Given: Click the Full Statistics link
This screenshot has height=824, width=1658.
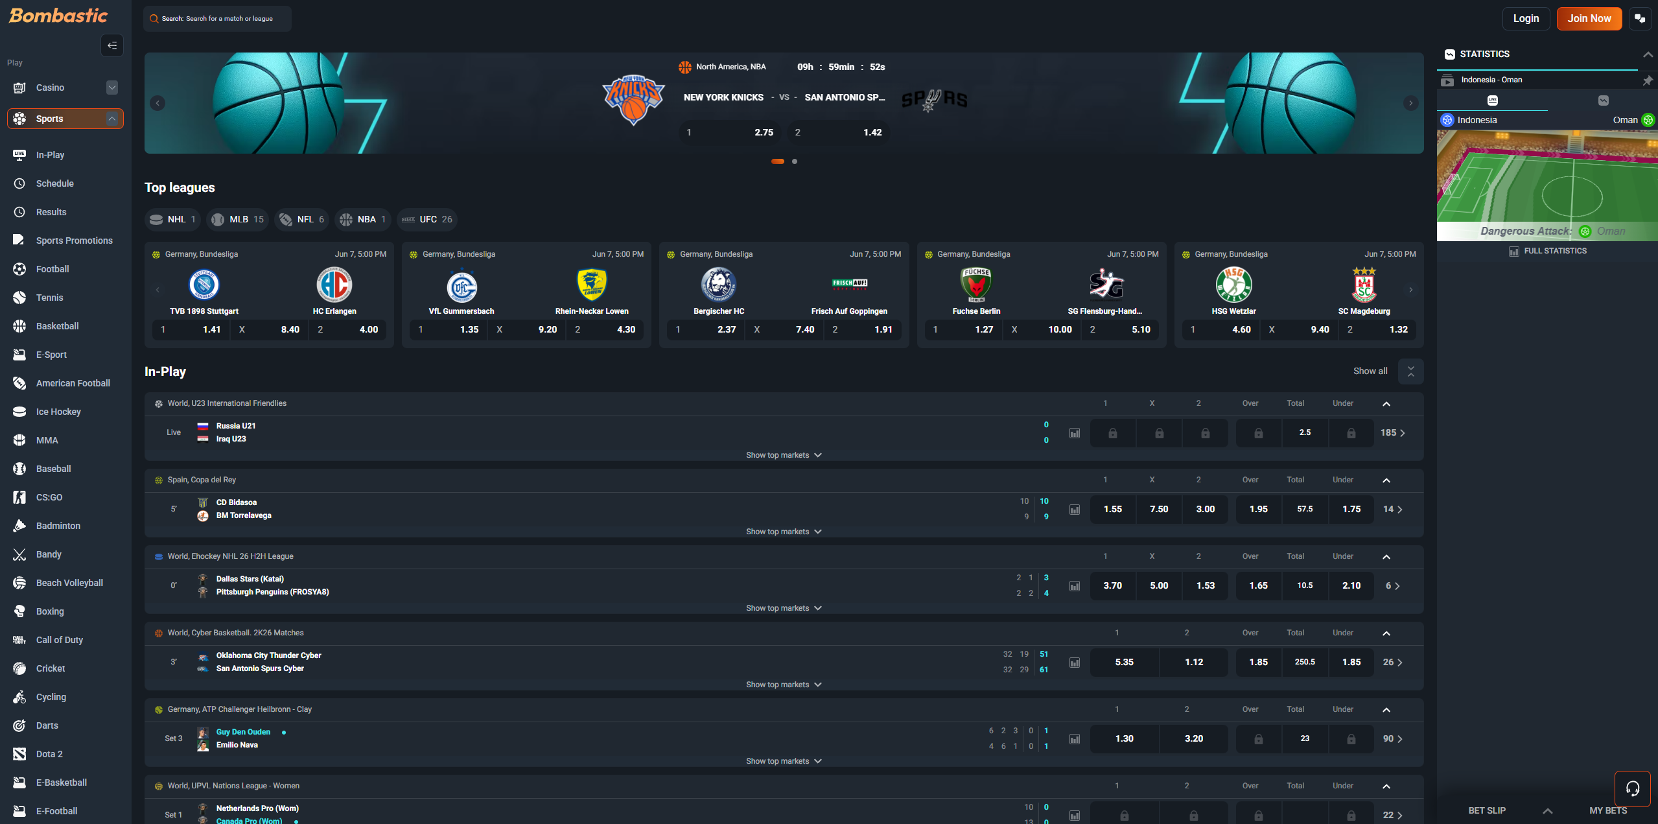Looking at the screenshot, I should point(1547,251).
